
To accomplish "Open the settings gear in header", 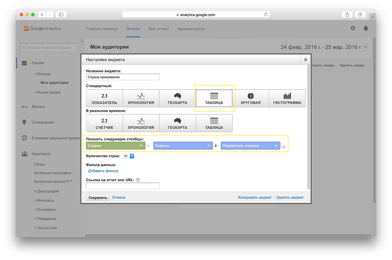I will (x=353, y=28).
